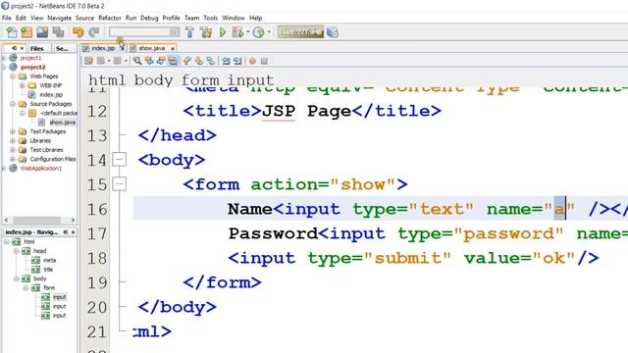Run the project with green play icon
This screenshot has height=353, width=628.
tap(223, 32)
